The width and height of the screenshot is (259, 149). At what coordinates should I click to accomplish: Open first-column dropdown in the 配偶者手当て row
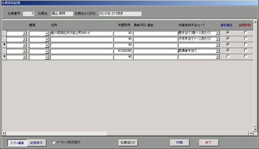click(25, 51)
